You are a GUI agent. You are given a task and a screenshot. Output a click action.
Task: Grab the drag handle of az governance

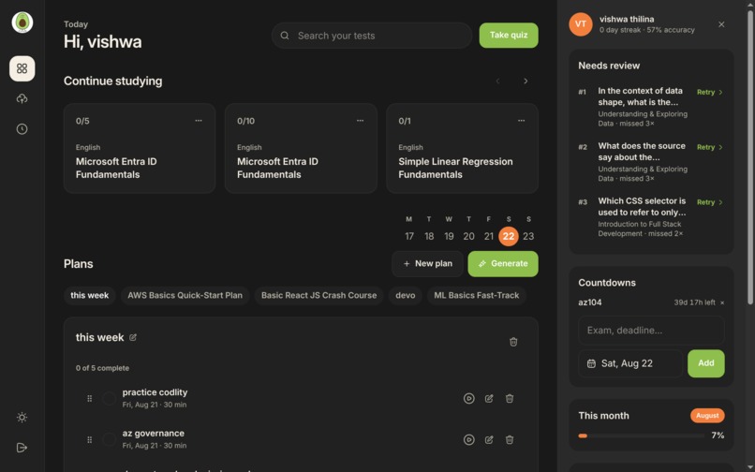[90, 440]
